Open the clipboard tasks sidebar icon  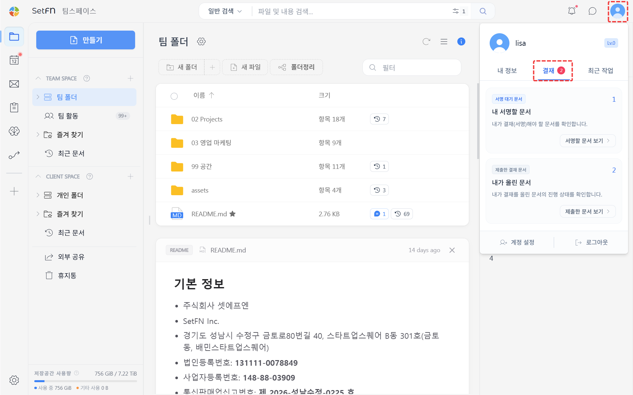pyautogui.click(x=14, y=108)
